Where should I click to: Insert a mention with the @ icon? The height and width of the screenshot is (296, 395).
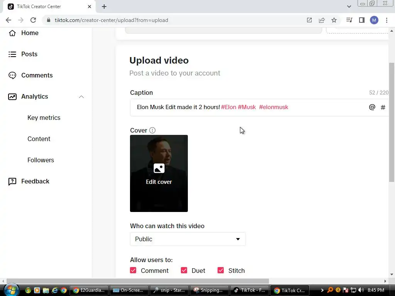tap(372, 107)
